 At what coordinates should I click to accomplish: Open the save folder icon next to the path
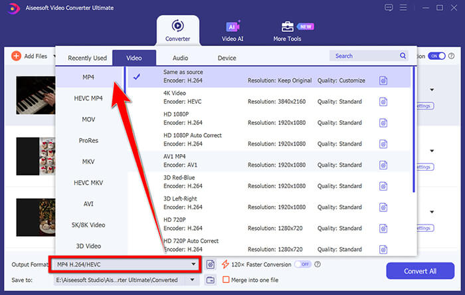click(x=210, y=280)
